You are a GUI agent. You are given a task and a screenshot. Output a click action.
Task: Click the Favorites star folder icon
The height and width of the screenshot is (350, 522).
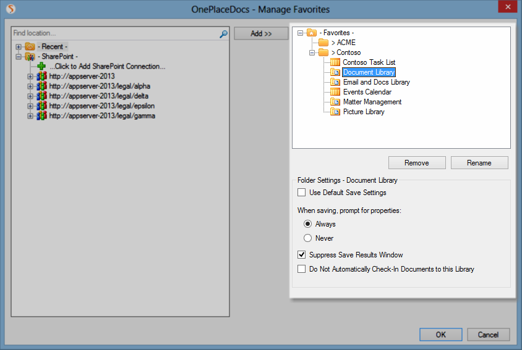[x=312, y=33]
